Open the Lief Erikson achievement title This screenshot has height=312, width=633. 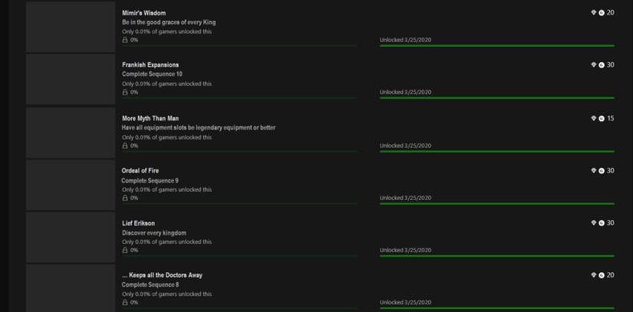pyautogui.click(x=138, y=223)
